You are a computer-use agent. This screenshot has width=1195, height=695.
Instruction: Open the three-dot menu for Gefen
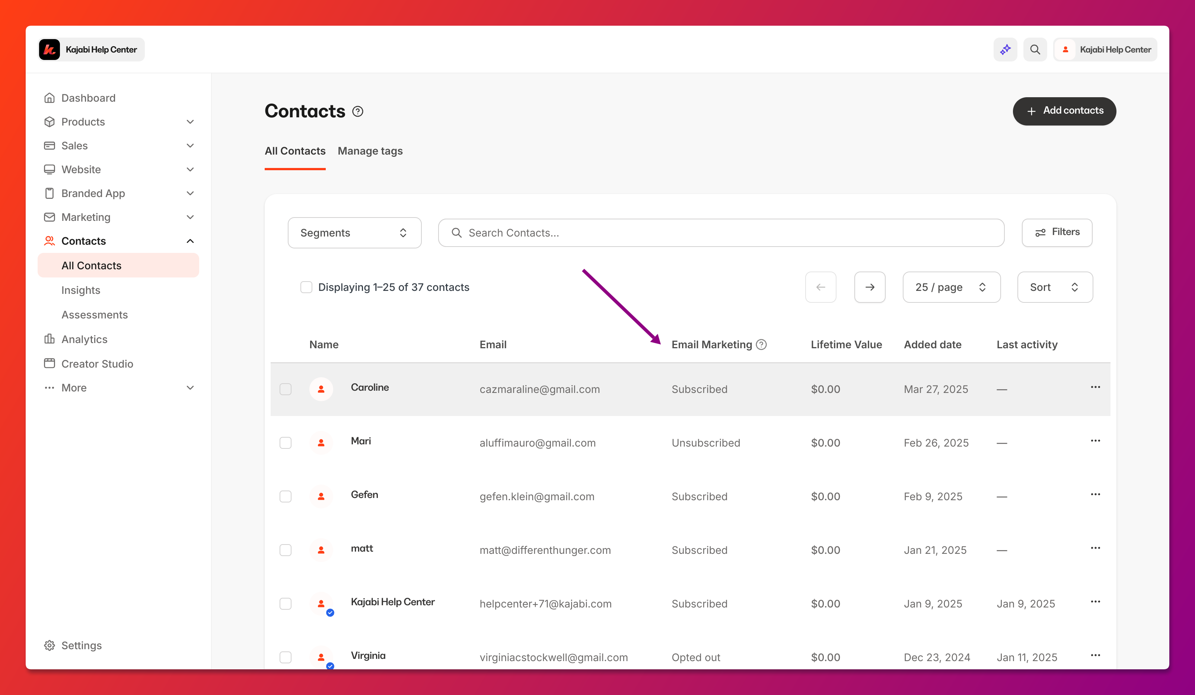pos(1095,494)
